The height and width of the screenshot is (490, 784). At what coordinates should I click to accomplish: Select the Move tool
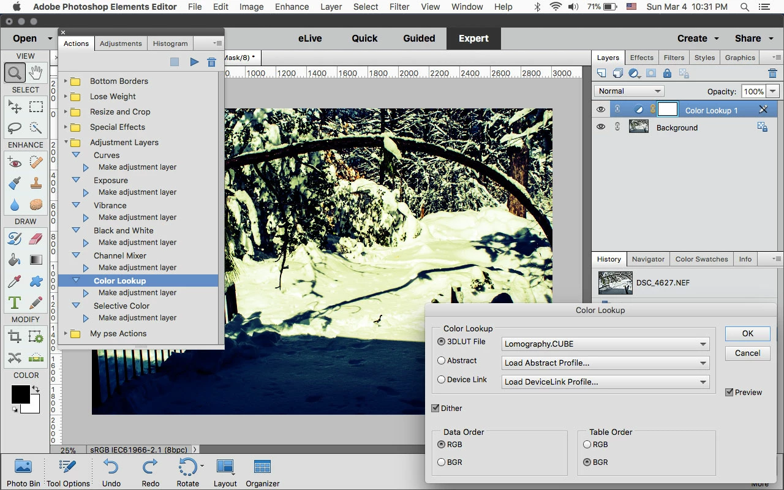[x=15, y=107]
